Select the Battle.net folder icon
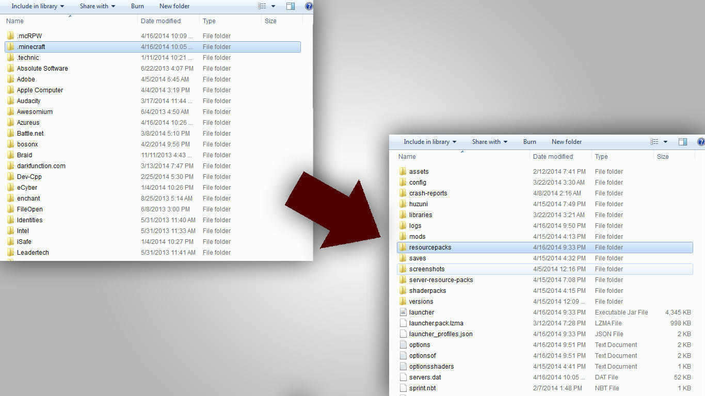The height and width of the screenshot is (396, 705). coord(10,133)
